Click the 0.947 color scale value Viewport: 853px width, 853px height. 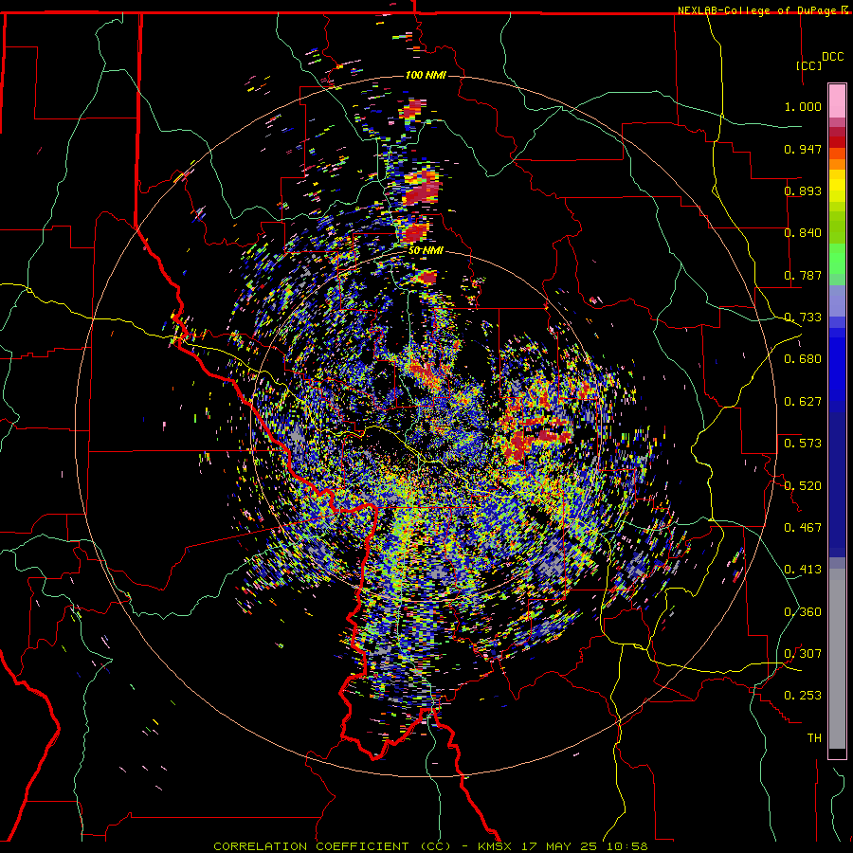(x=803, y=149)
